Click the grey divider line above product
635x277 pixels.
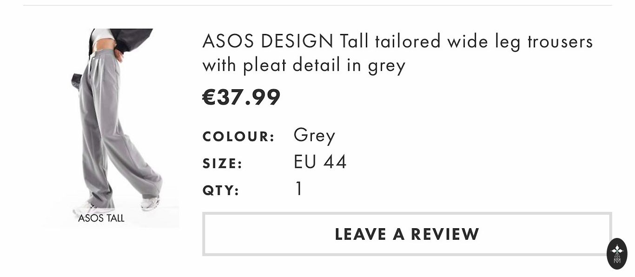pyautogui.click(x=317, y=6)
